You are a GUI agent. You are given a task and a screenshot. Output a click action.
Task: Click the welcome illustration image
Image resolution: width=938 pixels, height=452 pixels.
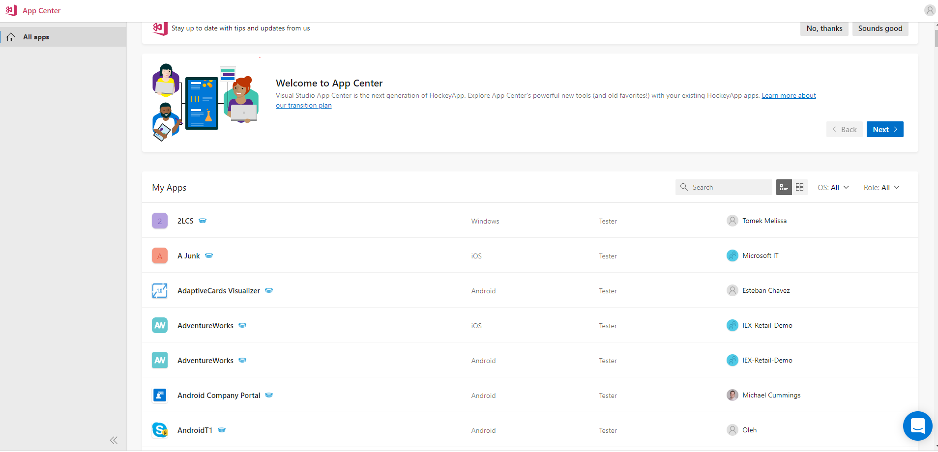[205, 102]
